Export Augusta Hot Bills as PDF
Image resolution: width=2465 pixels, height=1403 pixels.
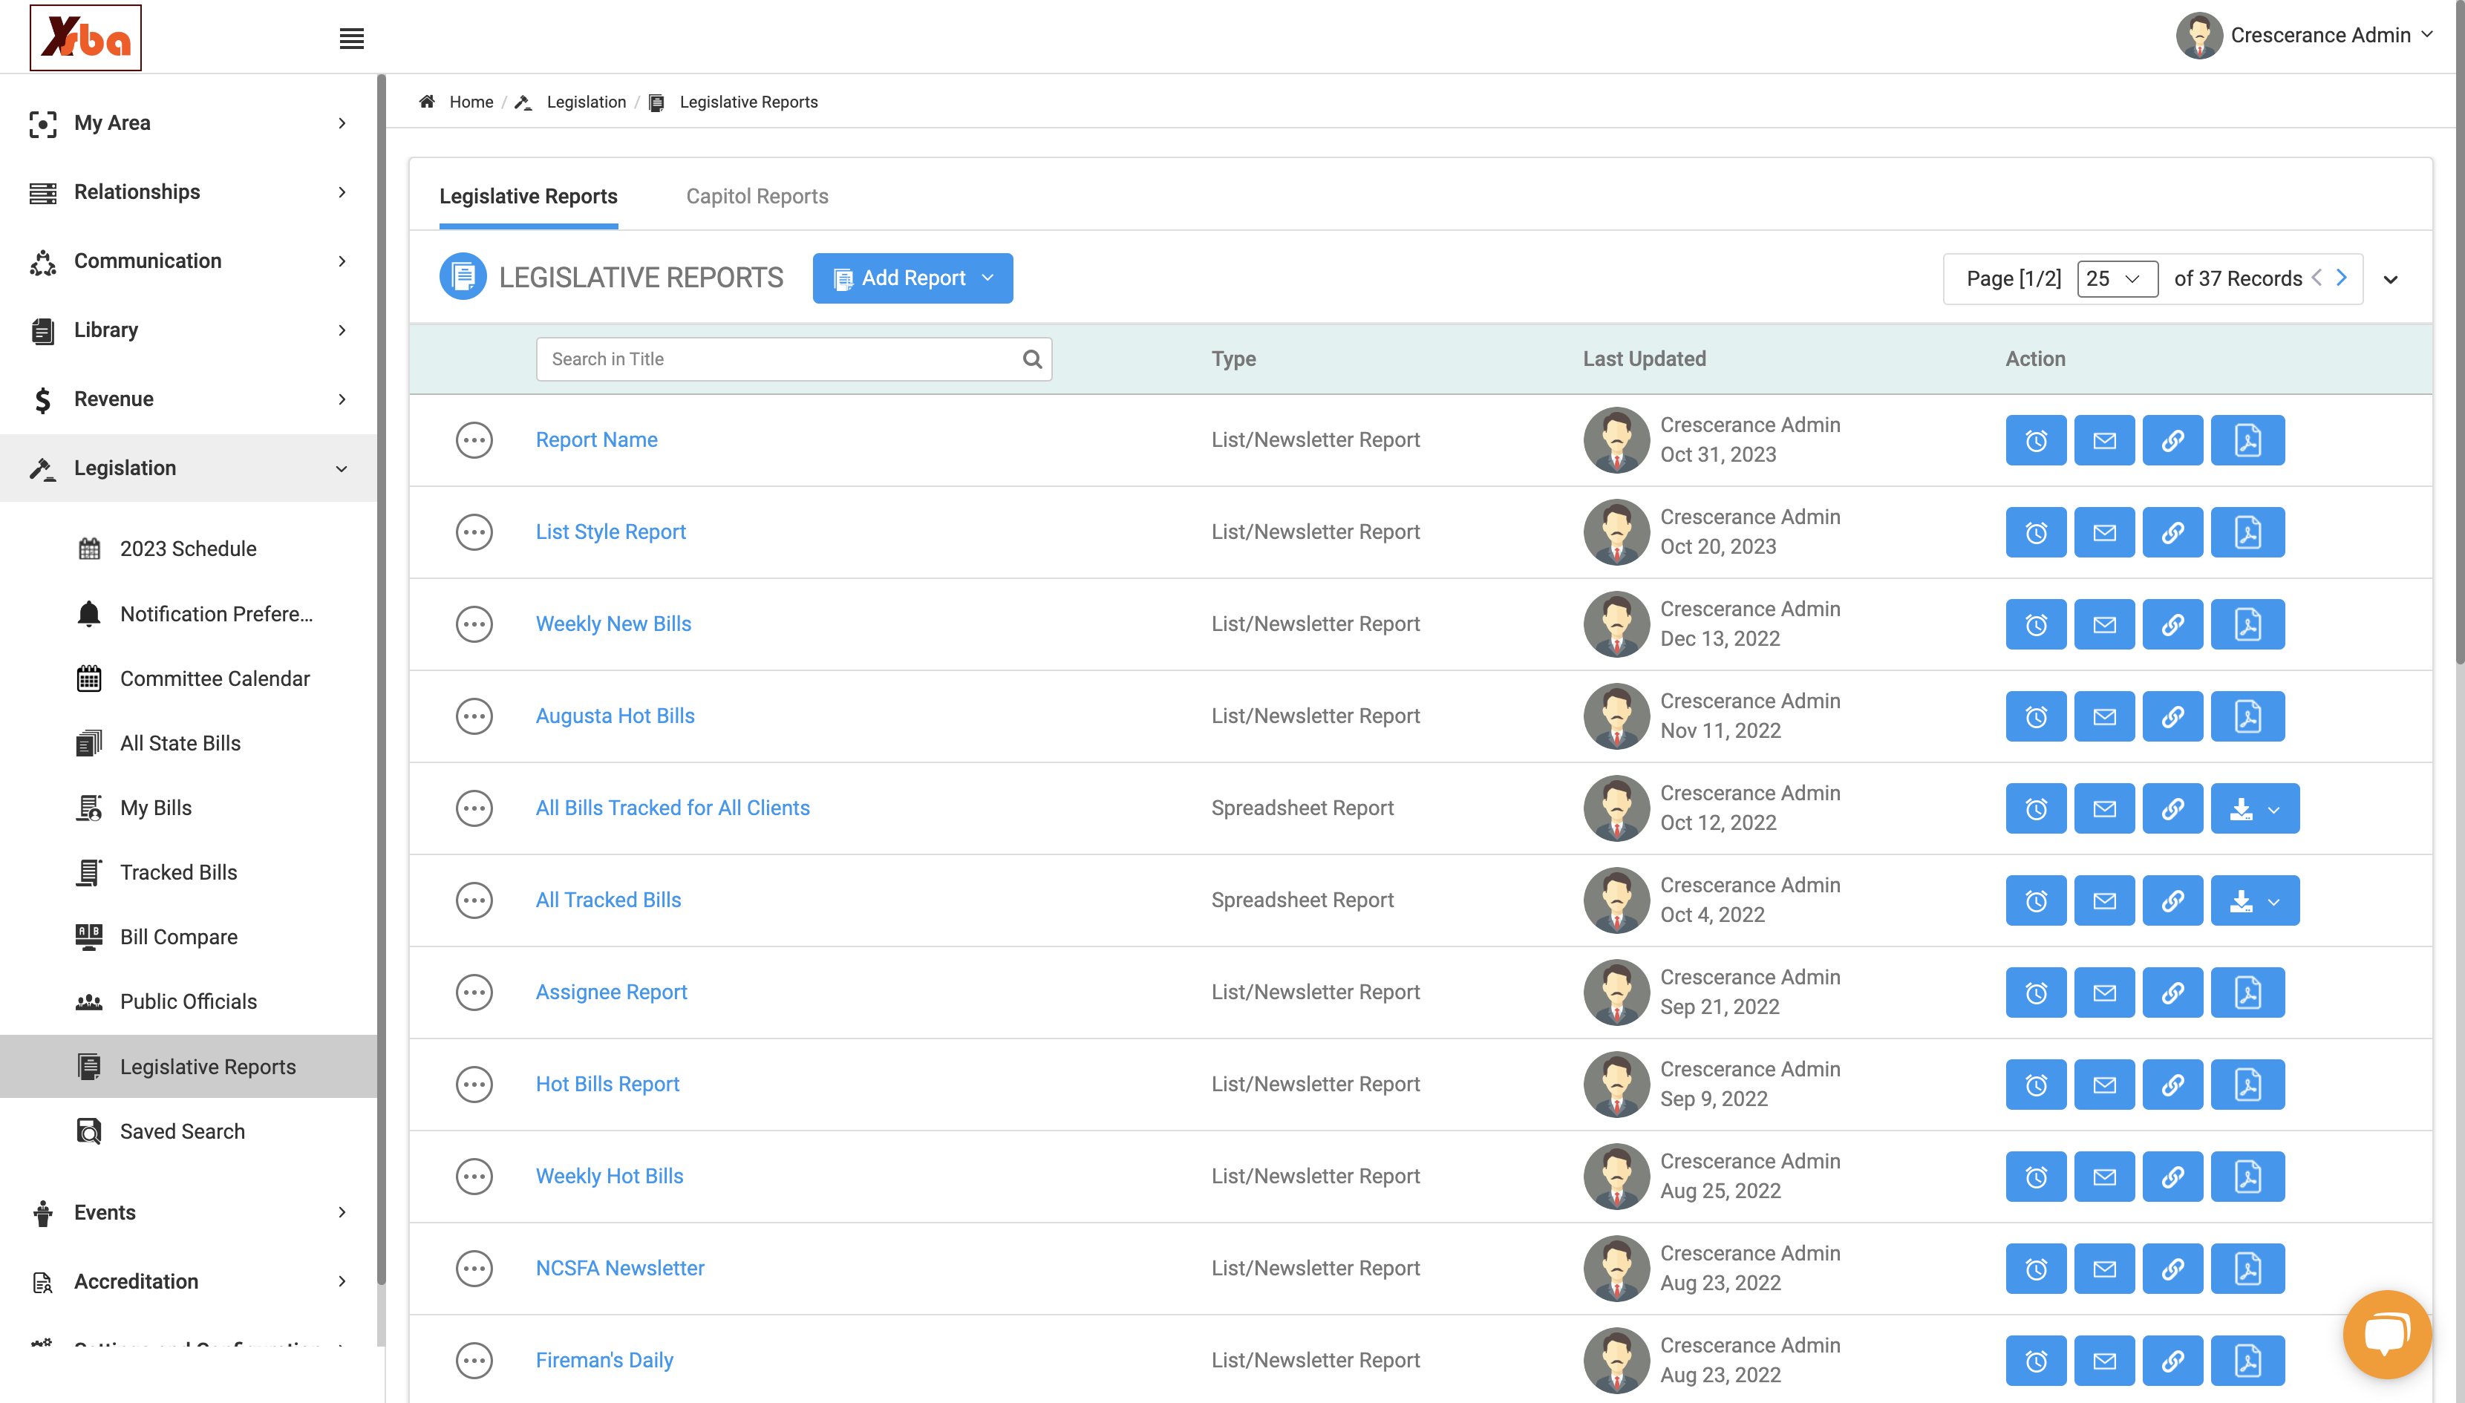[x=2247, y=716]
